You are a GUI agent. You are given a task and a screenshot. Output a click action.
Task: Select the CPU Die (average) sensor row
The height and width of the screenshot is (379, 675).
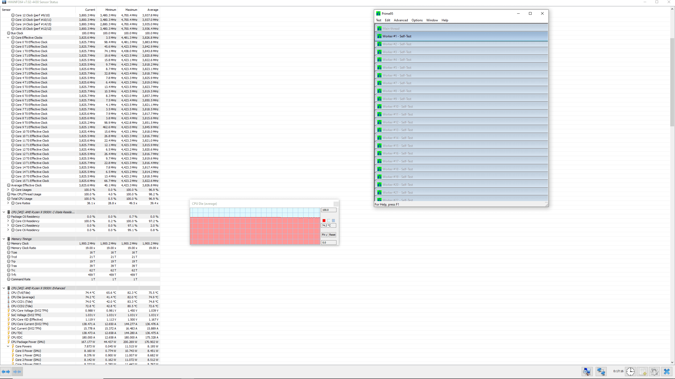[x=80, y=297]
